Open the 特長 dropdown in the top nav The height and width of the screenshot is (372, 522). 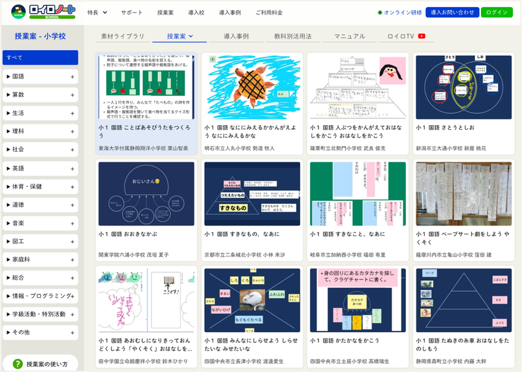[x=97, y=12]
